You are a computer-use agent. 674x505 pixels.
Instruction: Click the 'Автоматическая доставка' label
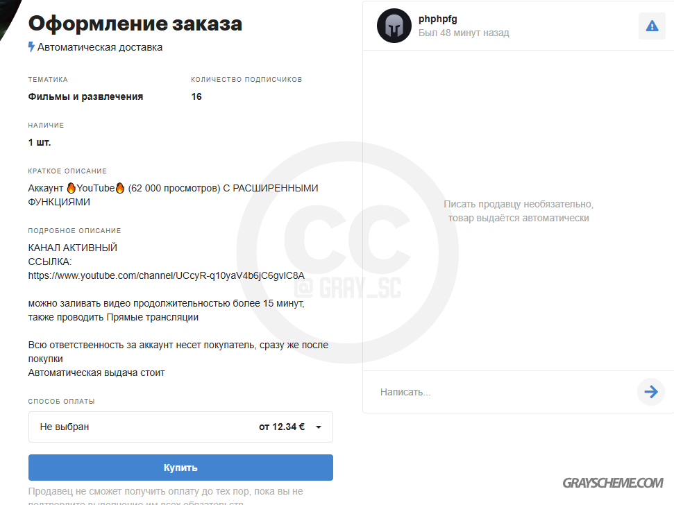pyautogui.click(x=100, y=47)
